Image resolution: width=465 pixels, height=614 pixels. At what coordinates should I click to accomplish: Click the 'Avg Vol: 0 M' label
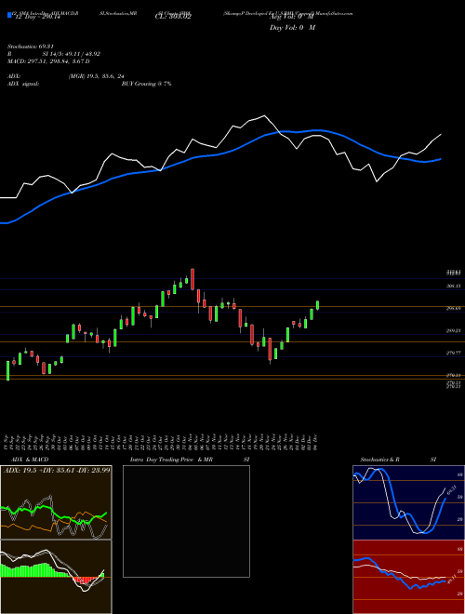pos(292,18)
